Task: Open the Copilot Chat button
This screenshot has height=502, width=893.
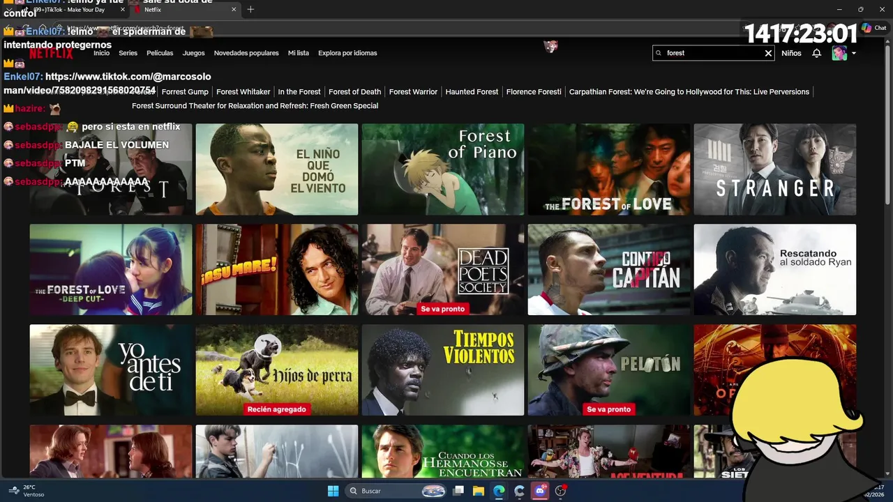Action: (873, 28)
